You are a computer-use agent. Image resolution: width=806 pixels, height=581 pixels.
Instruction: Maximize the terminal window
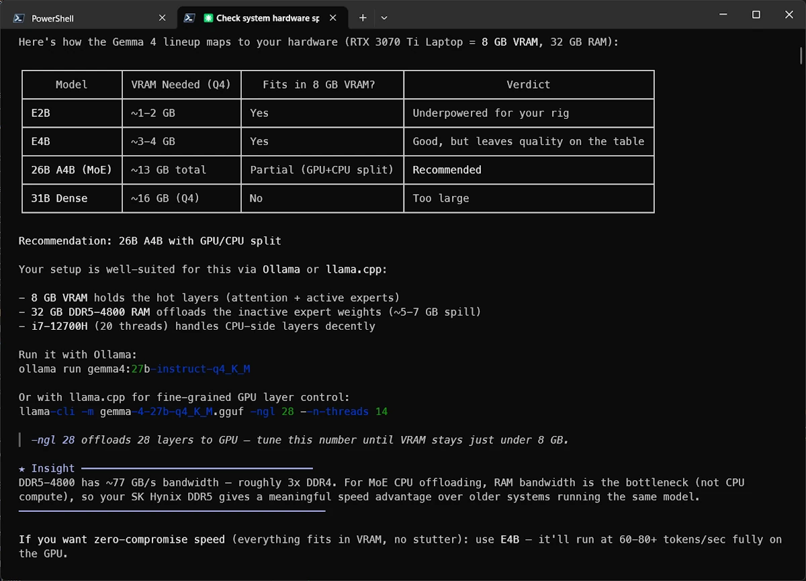(756, 14)
